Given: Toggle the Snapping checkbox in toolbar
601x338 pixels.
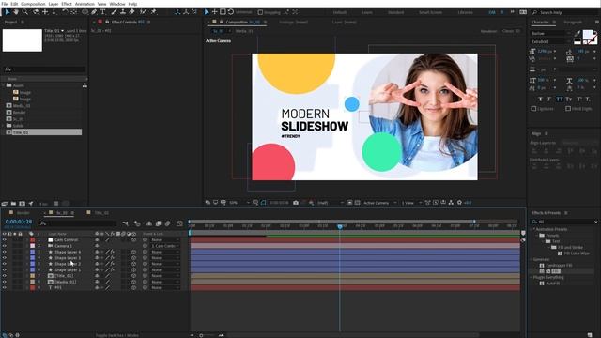Looking at the screenshot, I should [261, 12].
